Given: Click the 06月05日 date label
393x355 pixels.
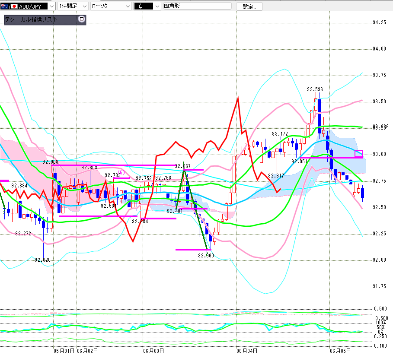Looking at the screenshot, I should (340, 351).
